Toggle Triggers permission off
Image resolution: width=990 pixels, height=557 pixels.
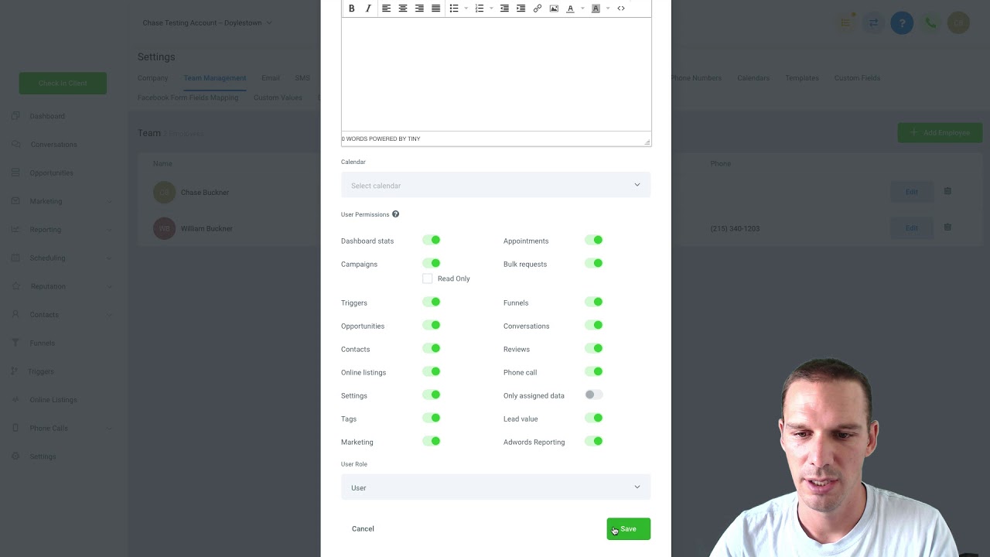coord(432,302)
